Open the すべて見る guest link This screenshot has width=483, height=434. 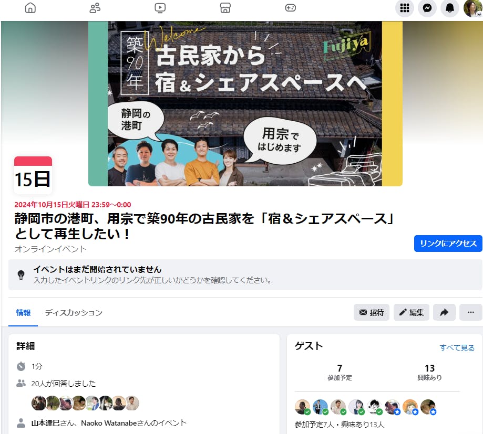pyautogui.click(x=457, y=347)
